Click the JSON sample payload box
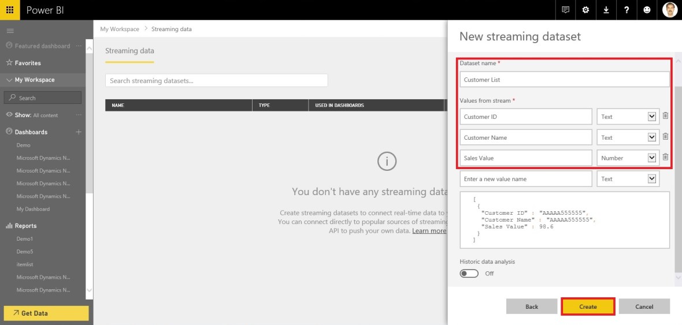 pyautogui.click(x=565, y=220)
